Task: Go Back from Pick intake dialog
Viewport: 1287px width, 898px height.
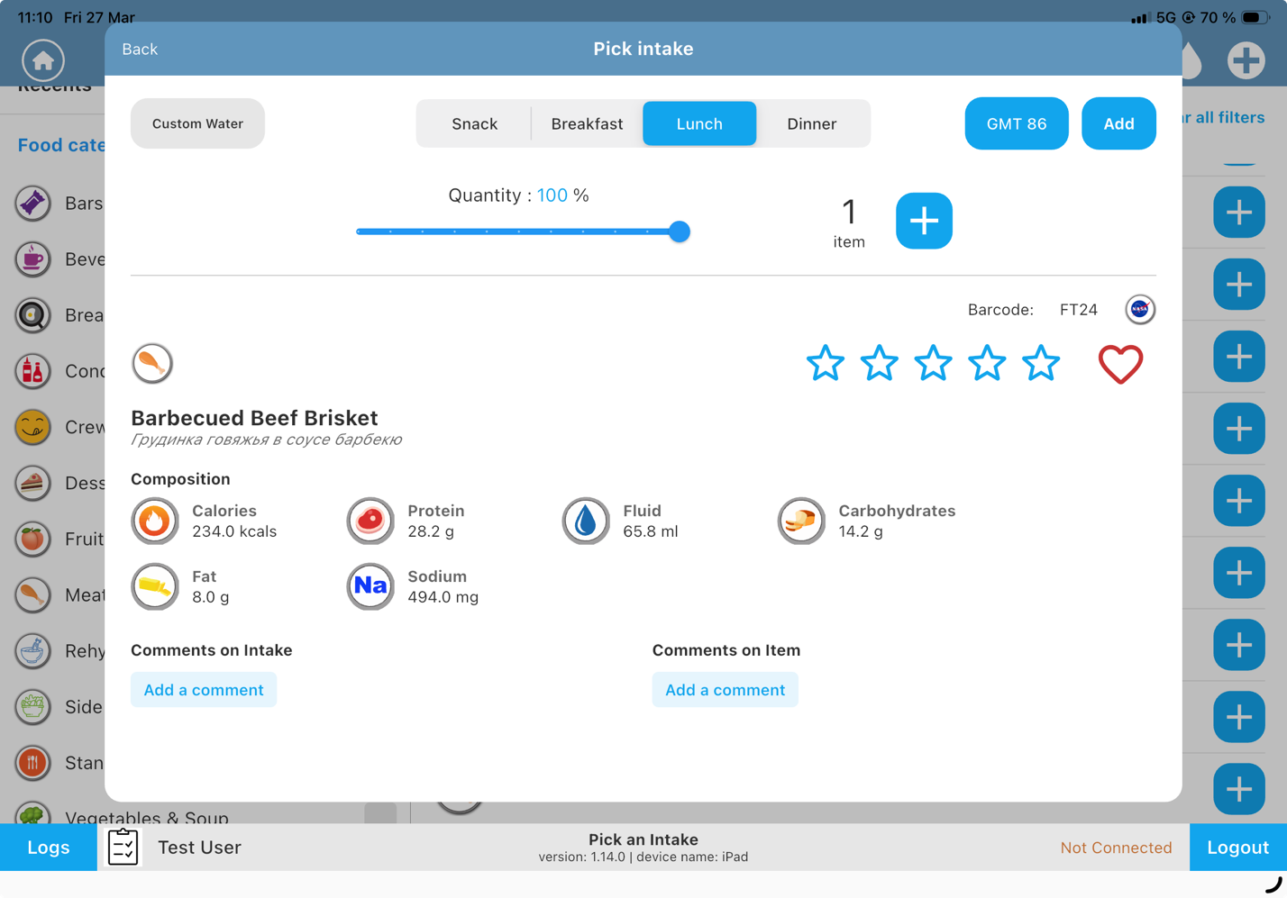Action: click(140, 50)
